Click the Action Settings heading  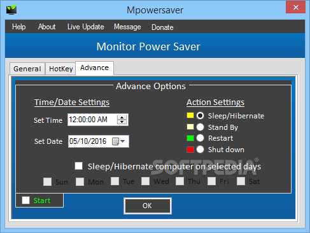pyautogui.click(x=216, y=102)
